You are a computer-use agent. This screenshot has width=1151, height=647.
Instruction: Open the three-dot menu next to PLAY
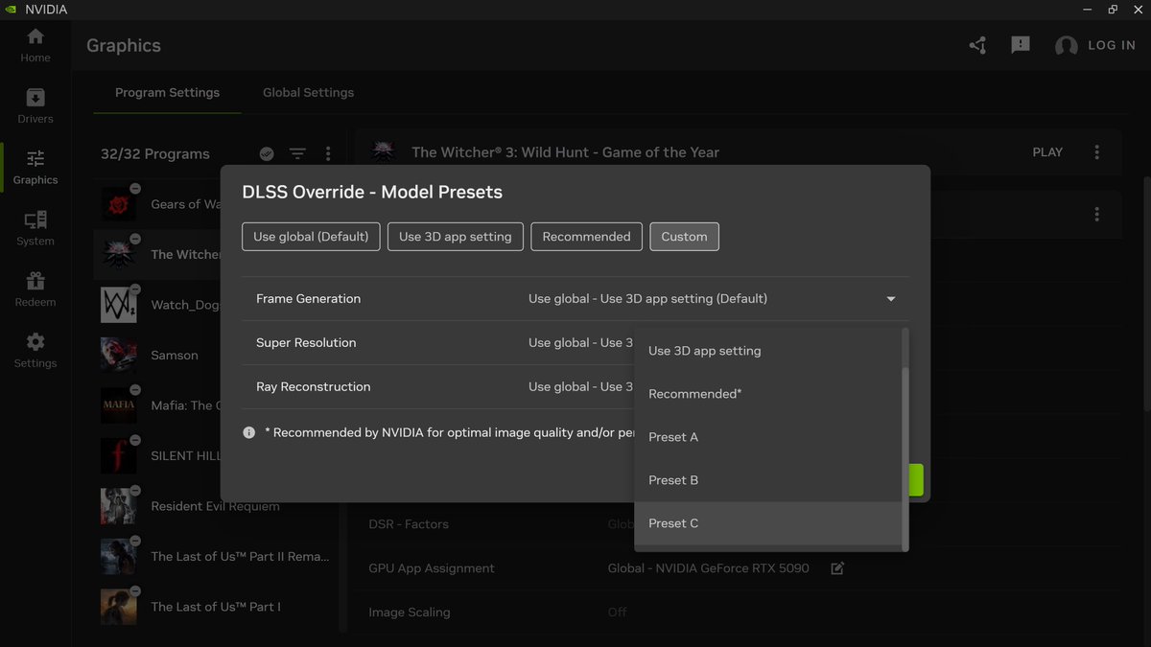tap(1097, 152)
